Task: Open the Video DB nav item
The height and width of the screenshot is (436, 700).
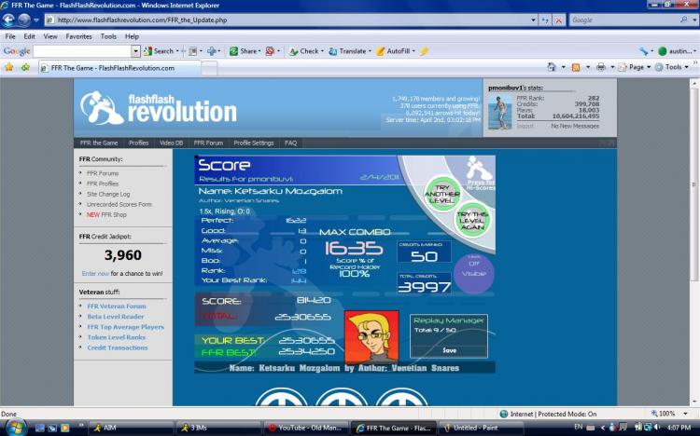Action: point(171,143)
